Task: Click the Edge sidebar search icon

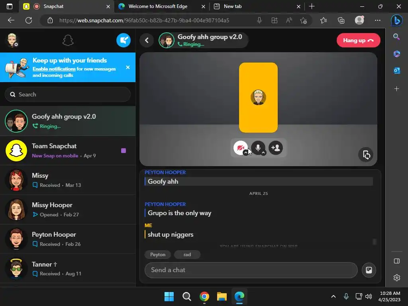Action: (x=396, y=37)
